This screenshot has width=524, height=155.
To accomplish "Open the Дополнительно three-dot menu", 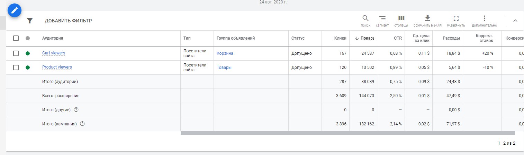I will pos(484,19).
